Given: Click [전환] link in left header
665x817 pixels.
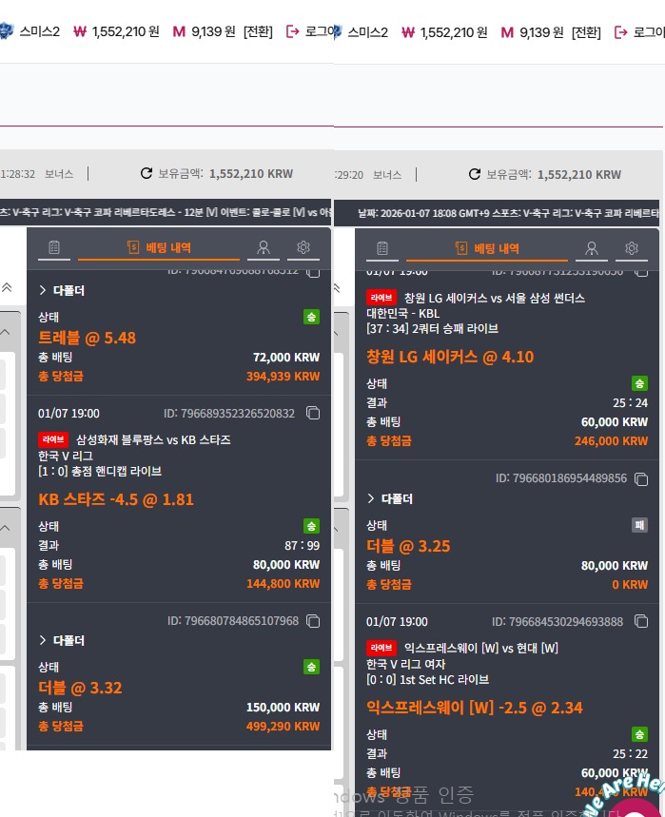Looking at the screenshot, I should 258,31.
